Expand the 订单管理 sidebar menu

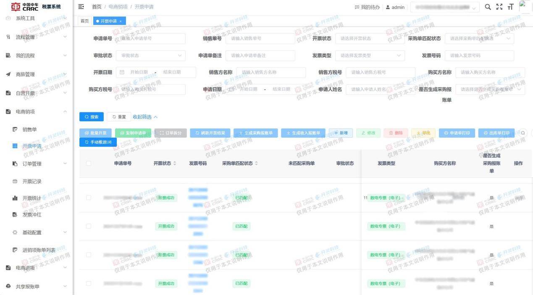[x=37, y=164]
